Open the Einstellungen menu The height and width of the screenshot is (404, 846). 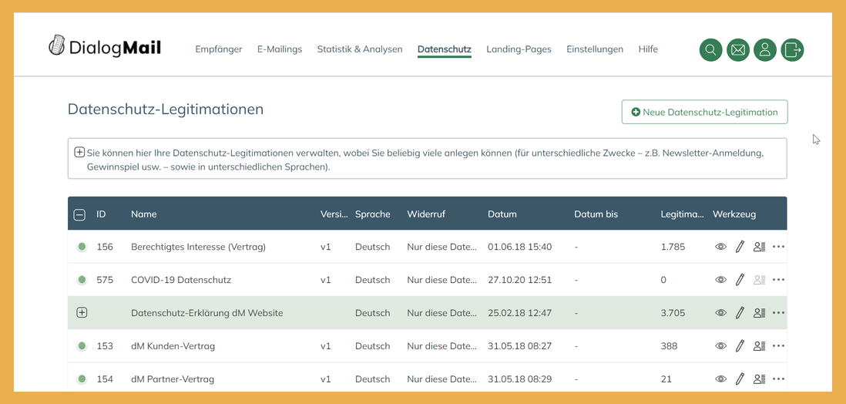click(595, 49)
